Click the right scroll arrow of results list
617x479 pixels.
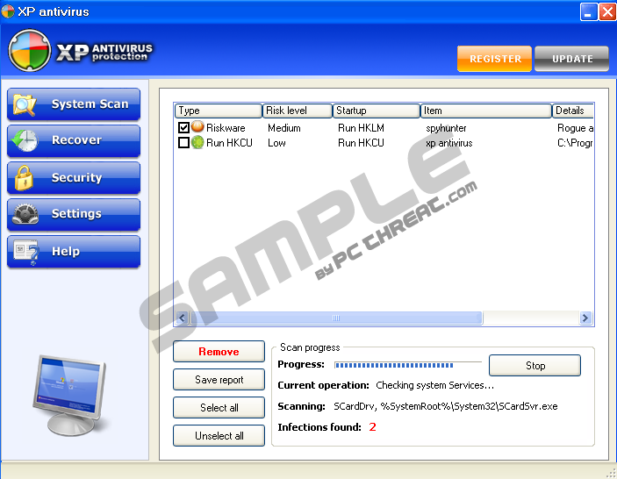tap(585, 318)
